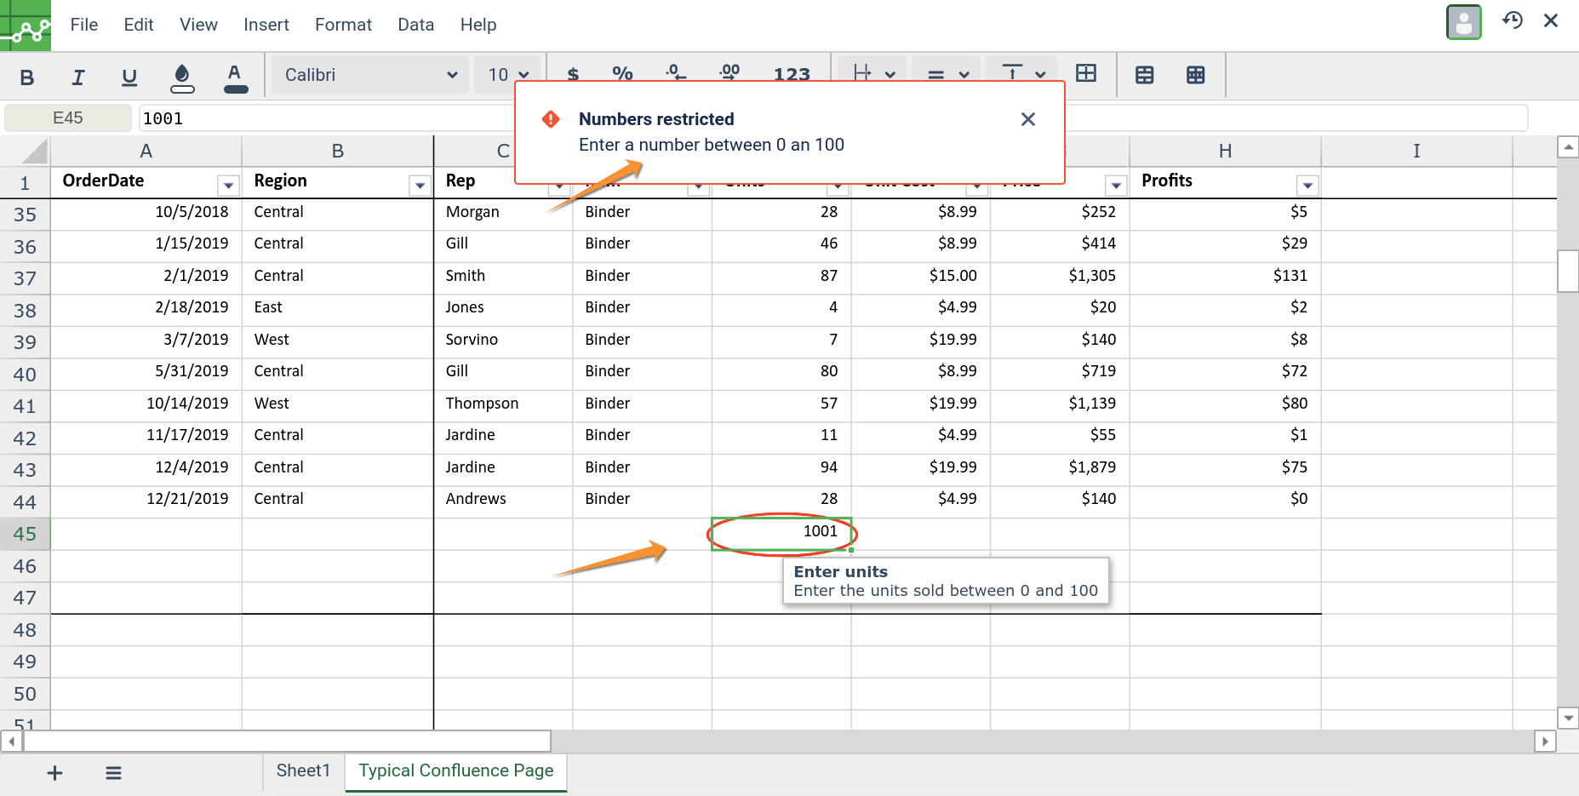Toggle italic text style
Screen dimensions: 1579x796
click(78, 77)
